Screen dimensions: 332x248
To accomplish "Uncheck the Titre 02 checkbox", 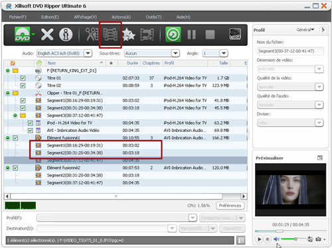I will tap(23, 86).
